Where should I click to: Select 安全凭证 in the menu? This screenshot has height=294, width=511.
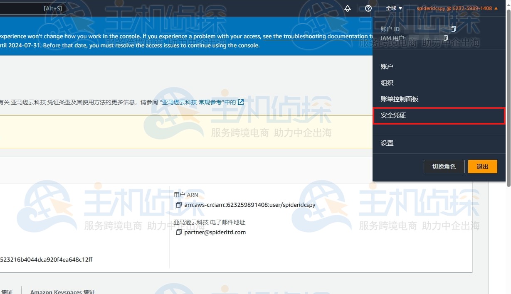pyautogui.click(x=393, y=115)
